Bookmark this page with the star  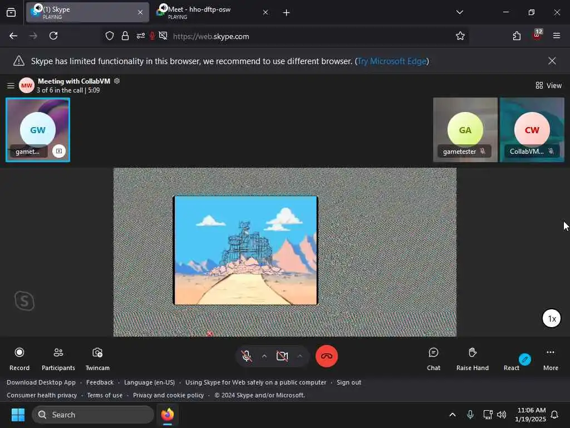(460, 36)
